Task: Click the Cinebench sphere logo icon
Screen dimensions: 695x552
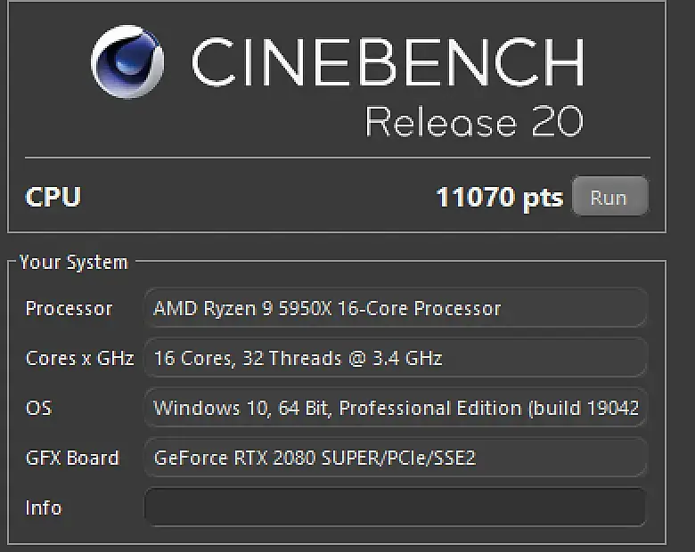Action: click(127, 61)
